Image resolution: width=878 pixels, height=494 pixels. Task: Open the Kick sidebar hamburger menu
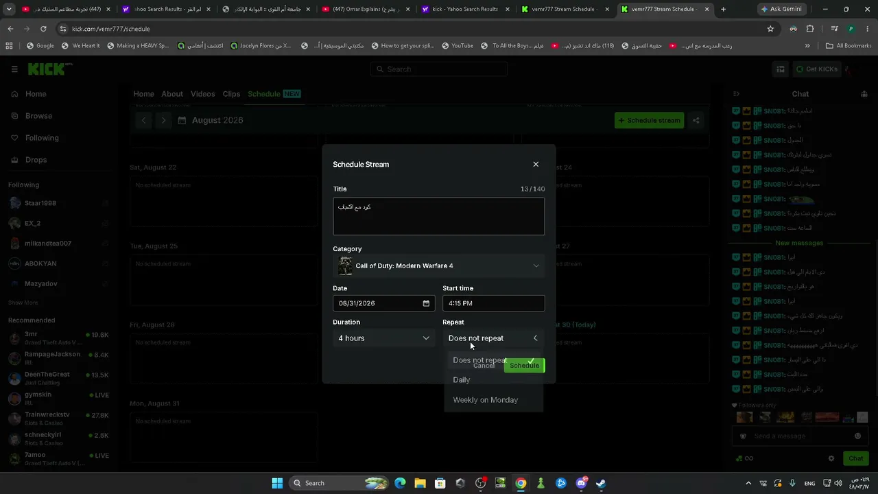pyautogui.click(x=14, y=69)
